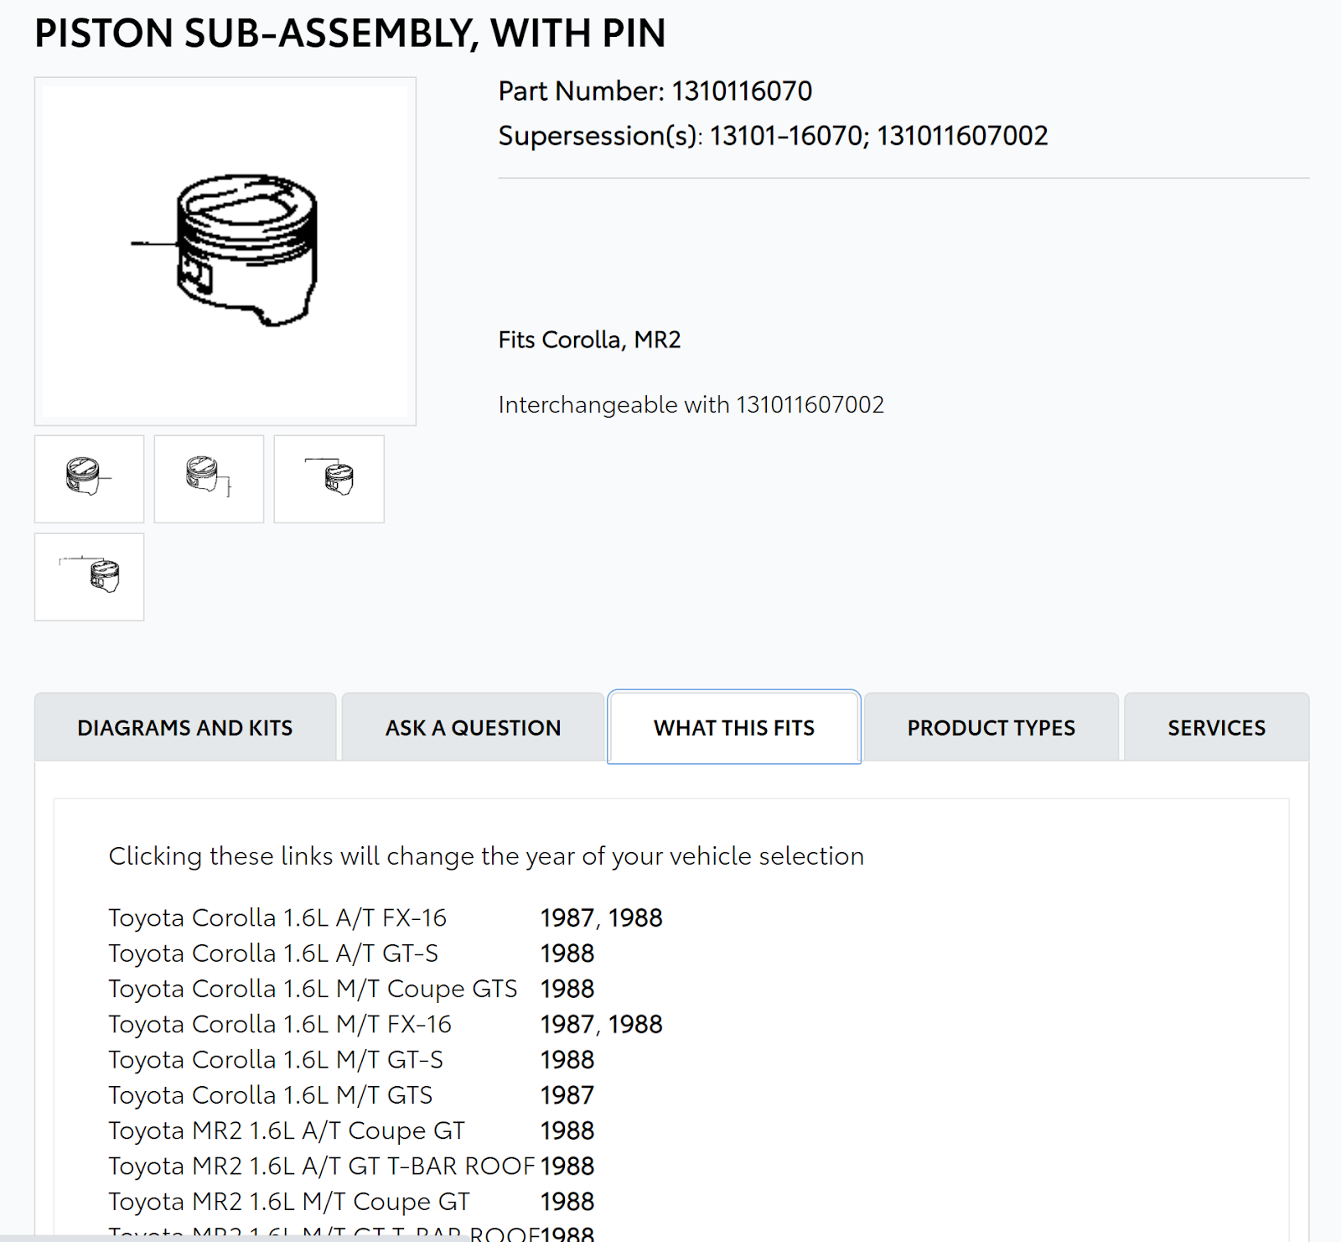This screenshot has width=1341, height=1242.
Task: Select the second piston thumbnail
Action: (209, 479)
